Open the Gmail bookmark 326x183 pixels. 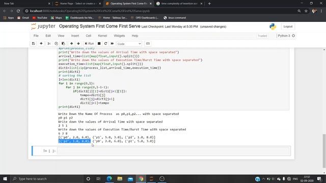(x=23, y=18)
